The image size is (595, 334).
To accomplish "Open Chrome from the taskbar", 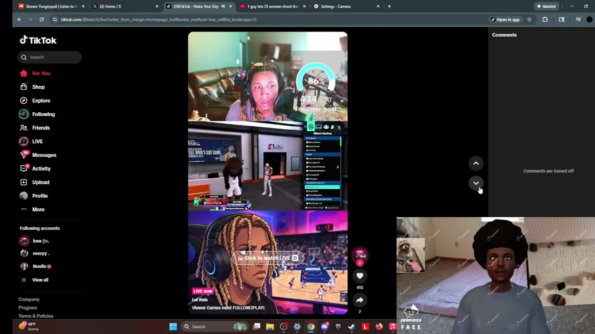I will pyautogui.click(x=311, y=327).
